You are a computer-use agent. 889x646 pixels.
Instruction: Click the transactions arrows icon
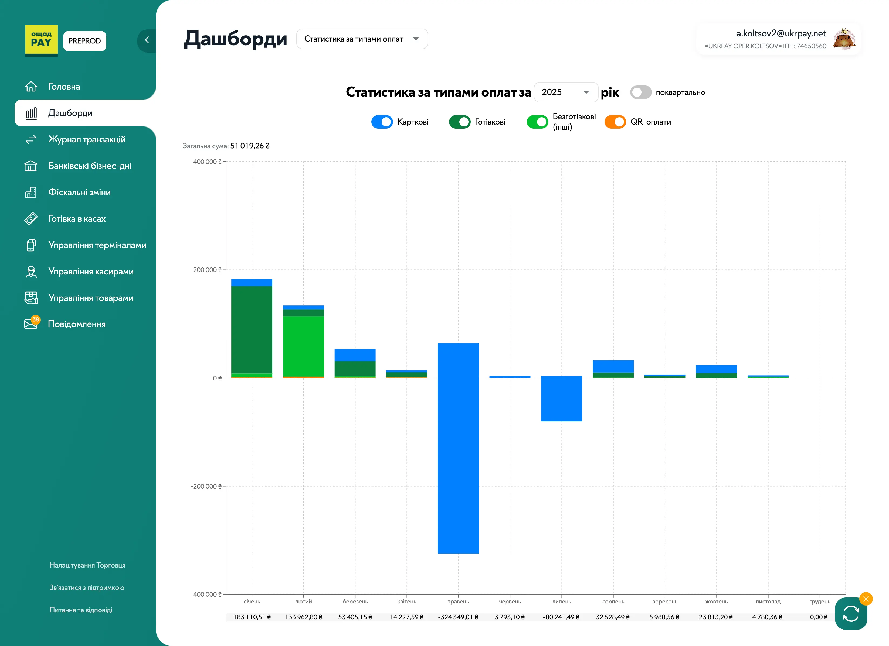[x=31, y=139]
